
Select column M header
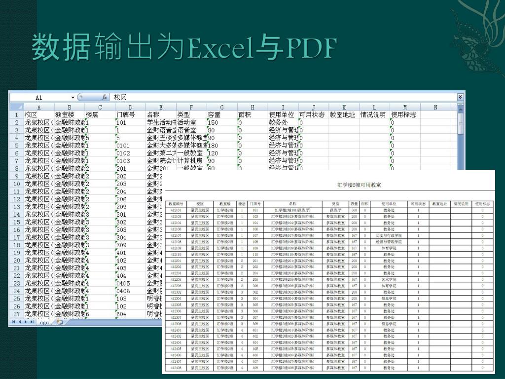coord(405,107)
